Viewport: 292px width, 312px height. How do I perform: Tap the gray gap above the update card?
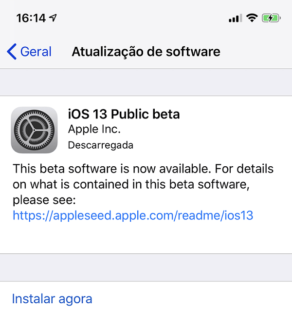click(x=146, y=82)
